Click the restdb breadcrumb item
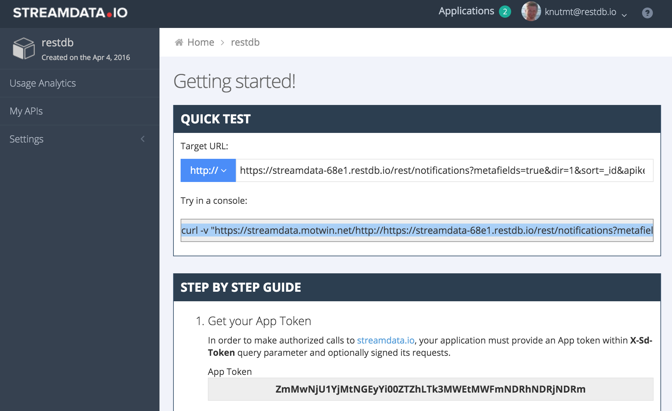Viewport: 672px width, 411px height. click(245, 42)
